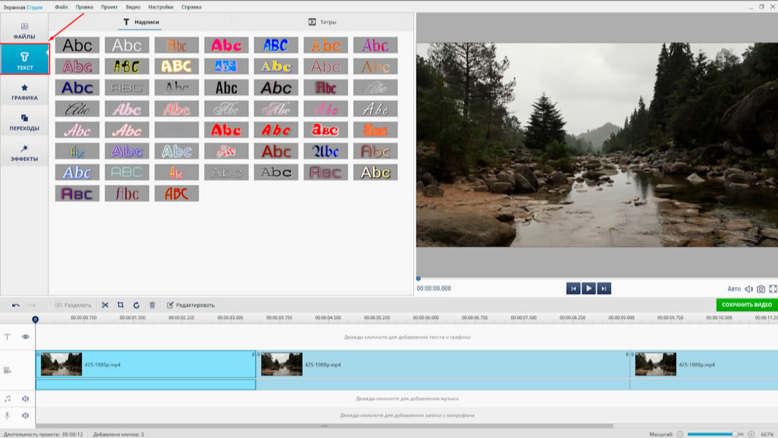The width and height of the screenshot is (778, 438).
Task: Click the scissors cut icon
Action: [105, 305]
